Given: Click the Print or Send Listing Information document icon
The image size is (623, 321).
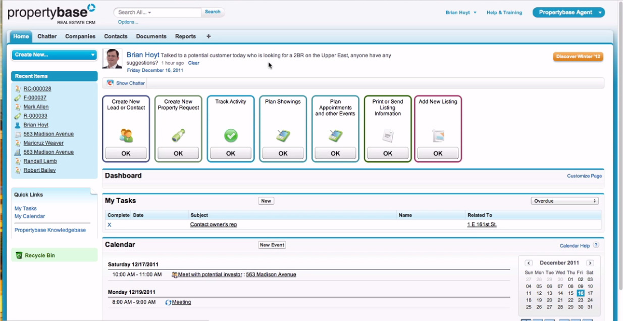Looking at the screenshot, I should [x=388, y=135].
